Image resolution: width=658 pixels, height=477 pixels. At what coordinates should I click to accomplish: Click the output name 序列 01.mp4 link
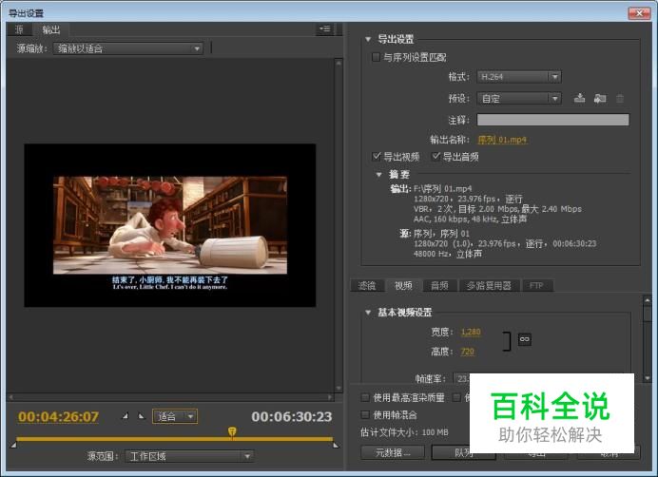coord(502,140)
